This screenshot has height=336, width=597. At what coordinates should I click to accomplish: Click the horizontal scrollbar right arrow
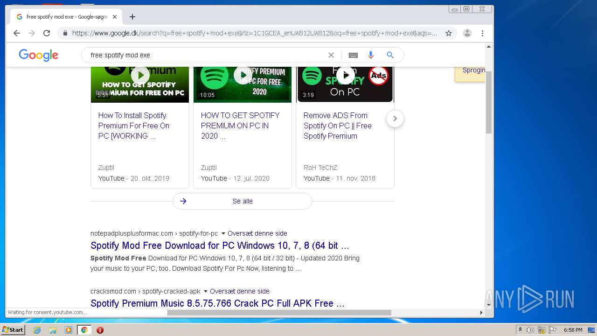pyautogui.click(x=482, y=313)
